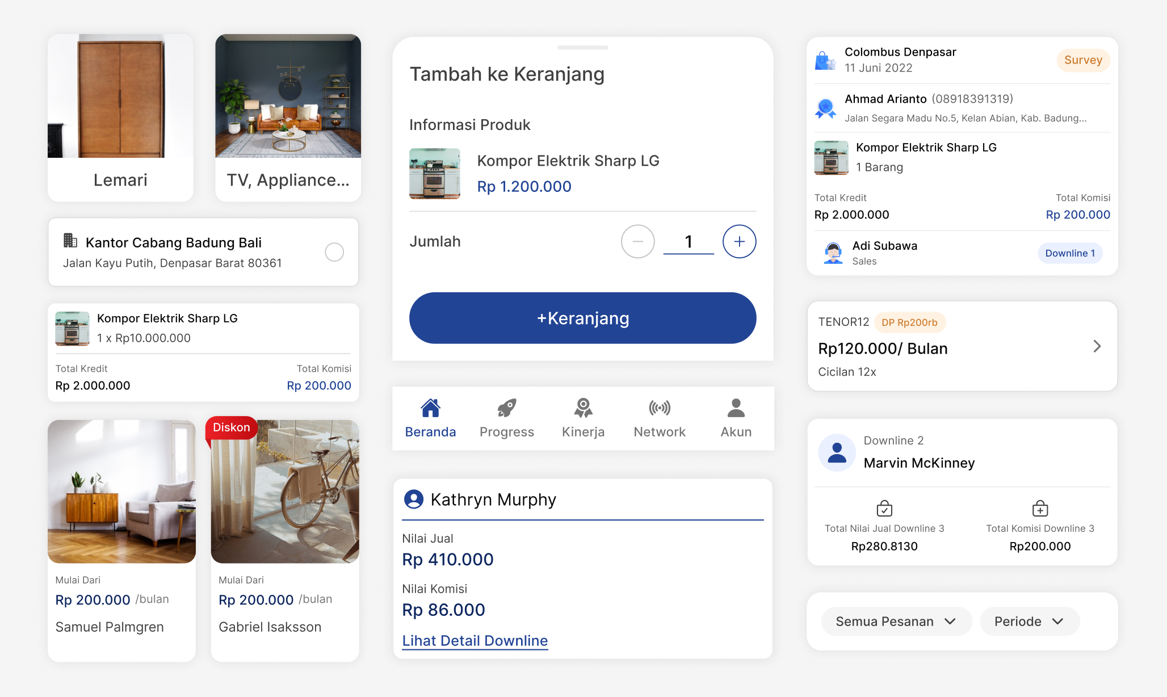The width and height of the screenshot is (1167, 697).
Task: Expand TENOR12 installment option chevron
Action: click(x=1097, y=346)
